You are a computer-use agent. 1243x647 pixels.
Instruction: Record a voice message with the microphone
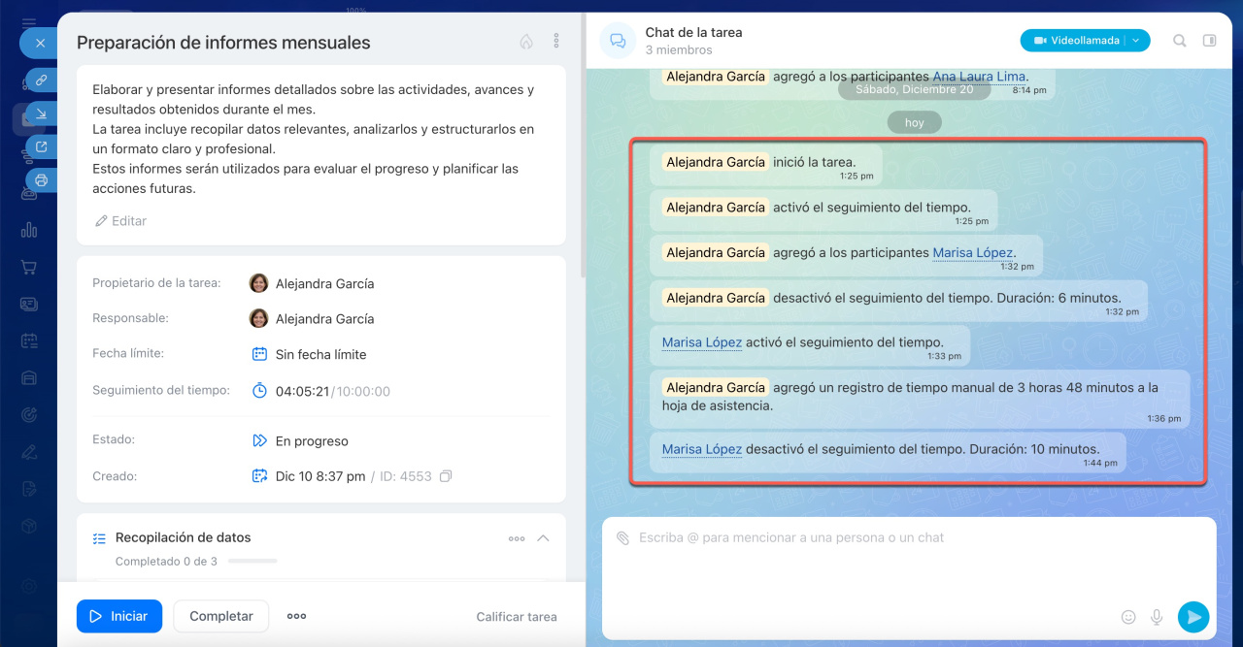[x=1157, y=617]
